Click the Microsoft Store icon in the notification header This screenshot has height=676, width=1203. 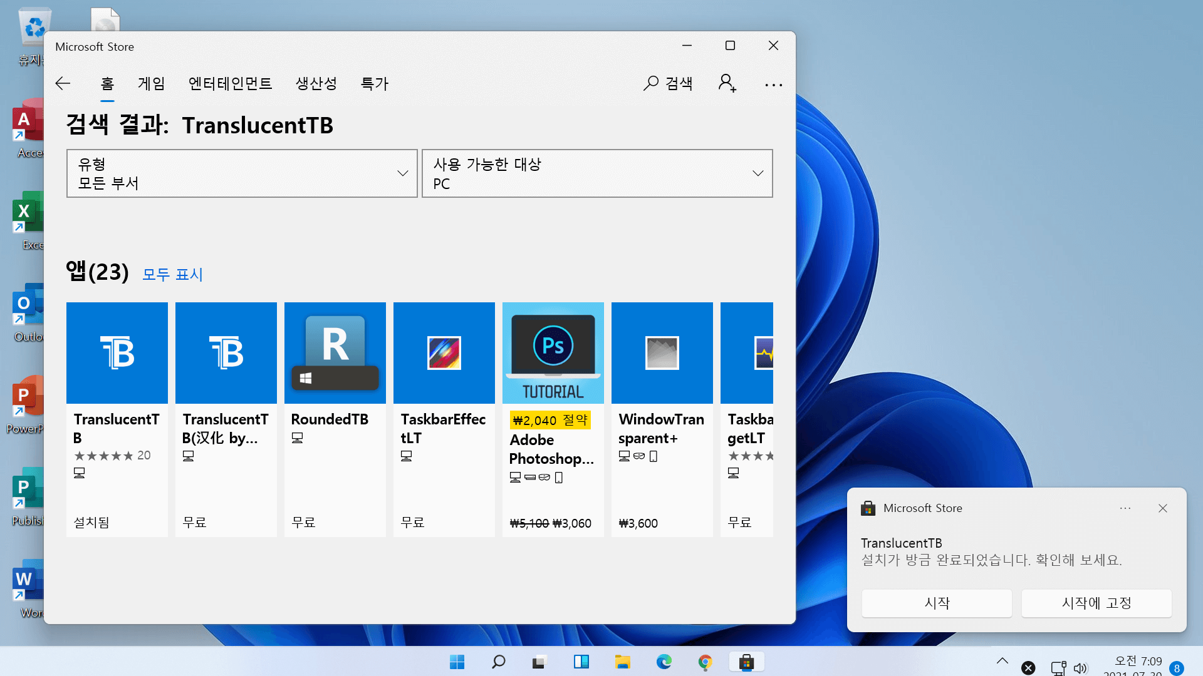click(868, 508)
